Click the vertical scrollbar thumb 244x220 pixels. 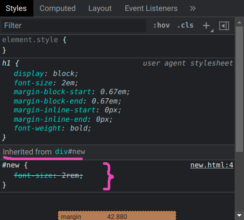pyautogui.click(x=239, y=89)
